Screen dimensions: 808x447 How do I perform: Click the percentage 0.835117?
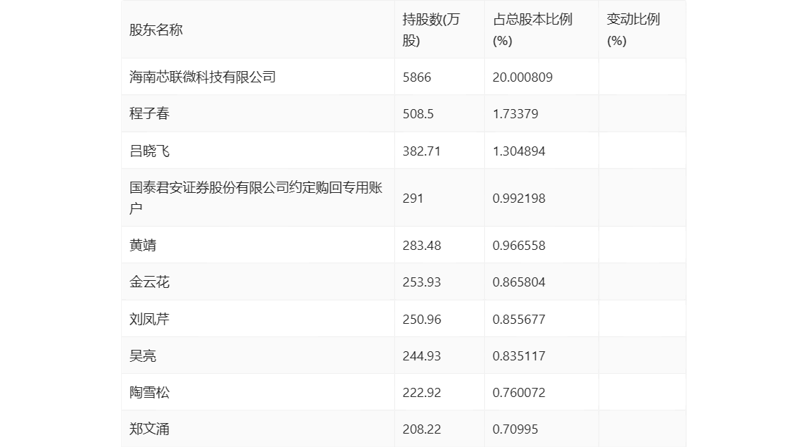click(x=519, y=355)
